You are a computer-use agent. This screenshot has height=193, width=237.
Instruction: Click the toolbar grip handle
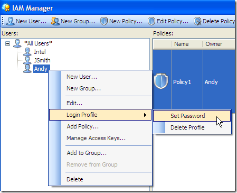pyautogui.click(x=3, y=21)
